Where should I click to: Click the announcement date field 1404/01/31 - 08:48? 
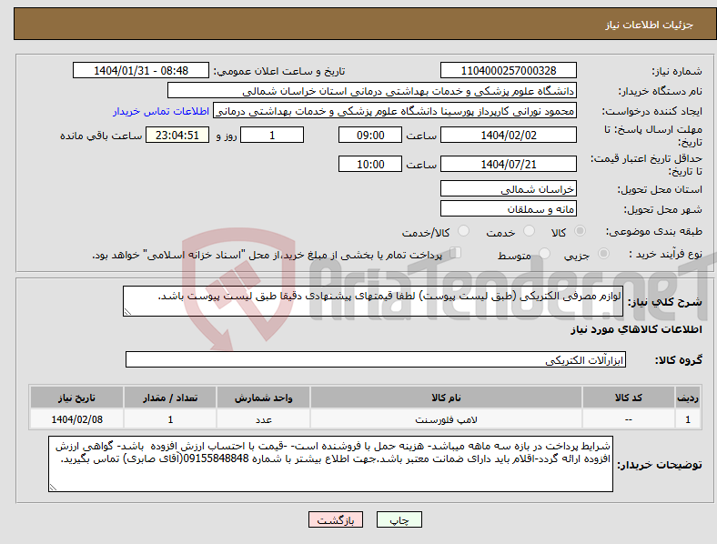(141, 70)
